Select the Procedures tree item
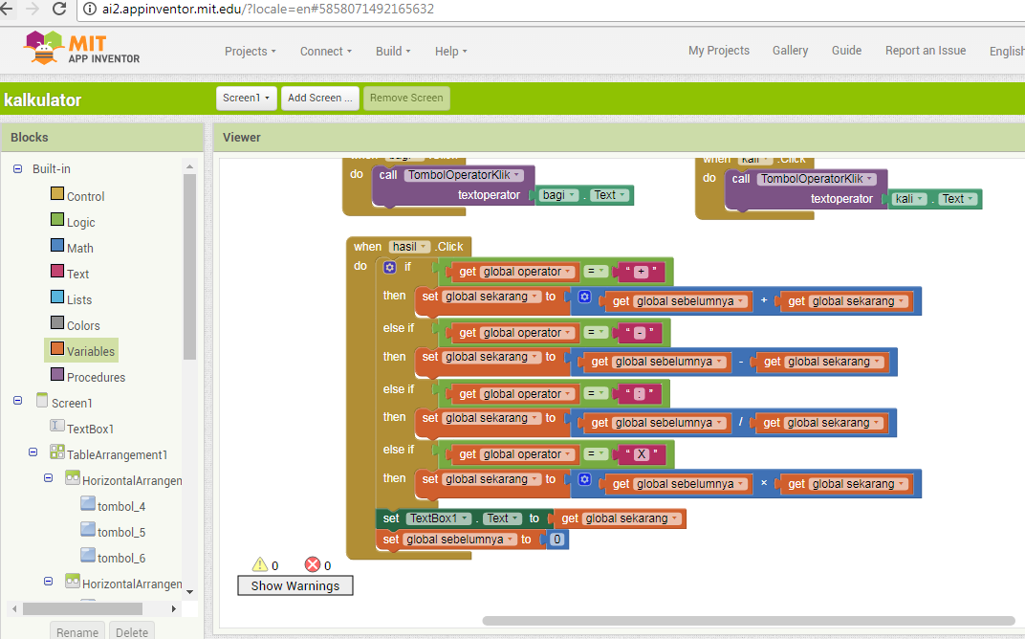 [96, 378]
